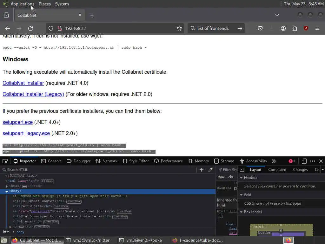This screenshot has height=244, width=325.
Task: Open the Storage tab
Action: (x=224, y=161)
